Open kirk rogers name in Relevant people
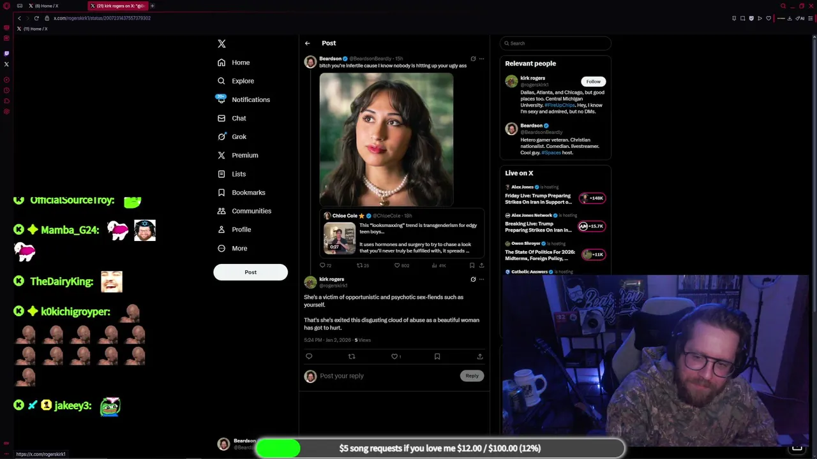 pos(532,78)
